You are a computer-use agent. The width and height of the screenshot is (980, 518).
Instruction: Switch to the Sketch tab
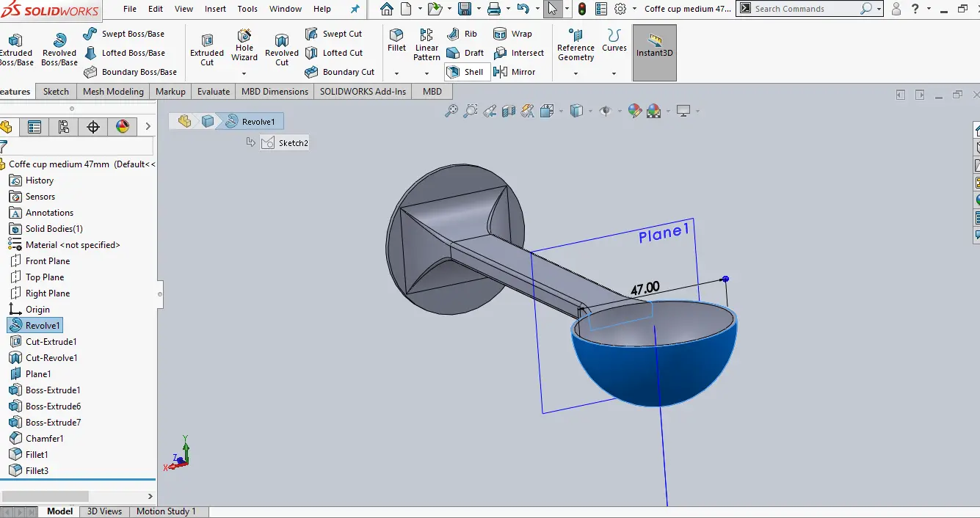click(x=56, y=92)
